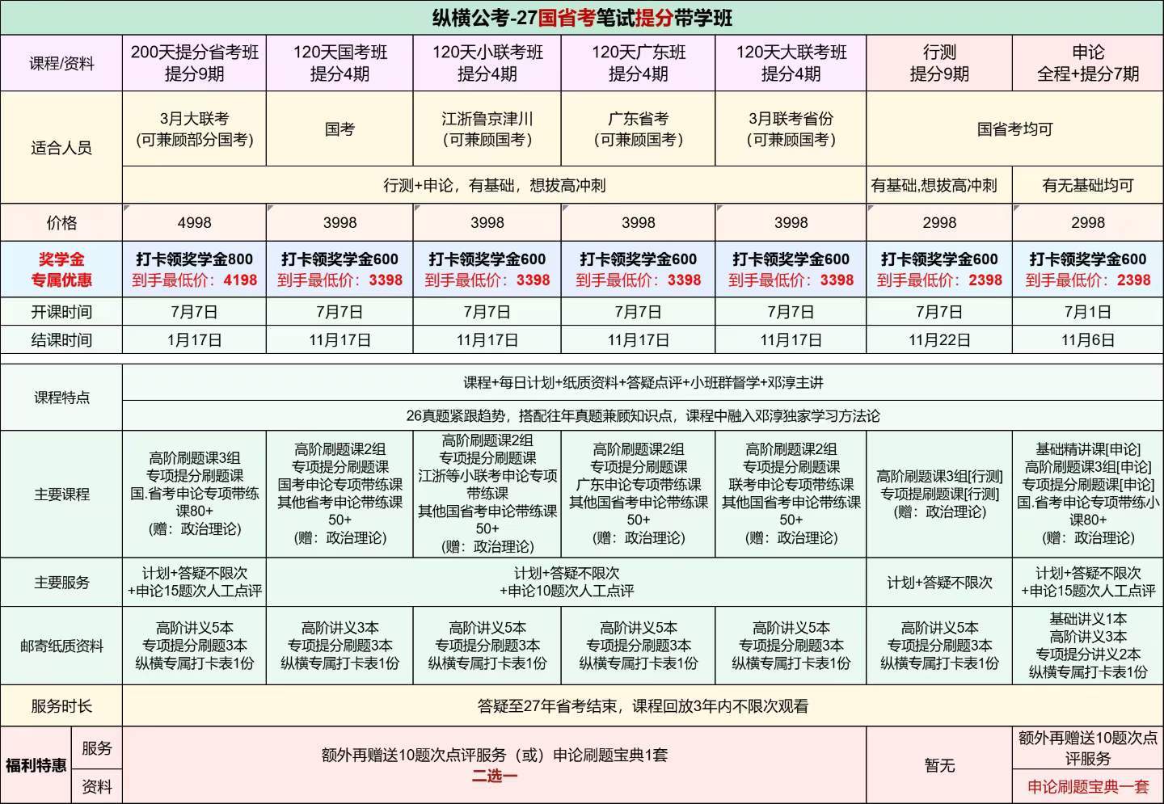Click the 国考 cell in 适合人员 row
Screen dimensions: 1164x804
(339, 128)
